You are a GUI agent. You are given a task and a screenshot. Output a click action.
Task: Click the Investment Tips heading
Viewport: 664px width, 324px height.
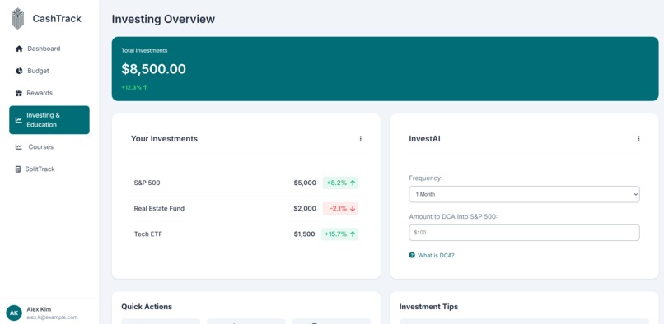click(428, 307)
